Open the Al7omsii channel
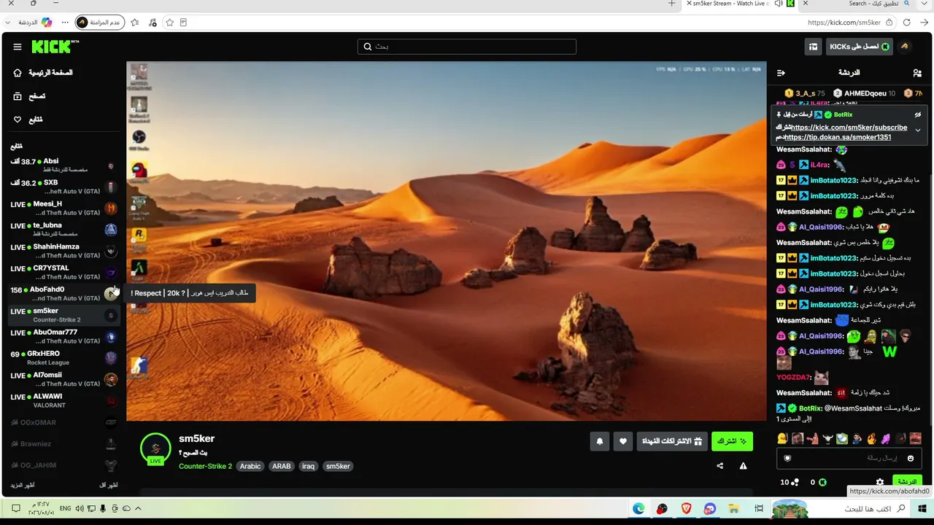Screen dimensions: 934x525 click(x=63, y=379)
